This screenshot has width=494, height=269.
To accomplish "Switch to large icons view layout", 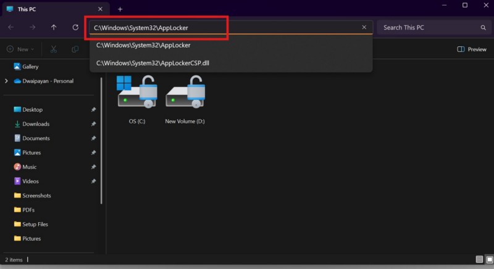I will [x=490, y=260].
